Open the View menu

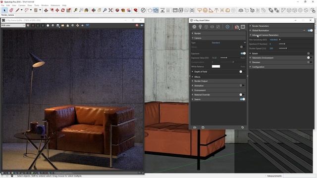click(x=14, y=5)
